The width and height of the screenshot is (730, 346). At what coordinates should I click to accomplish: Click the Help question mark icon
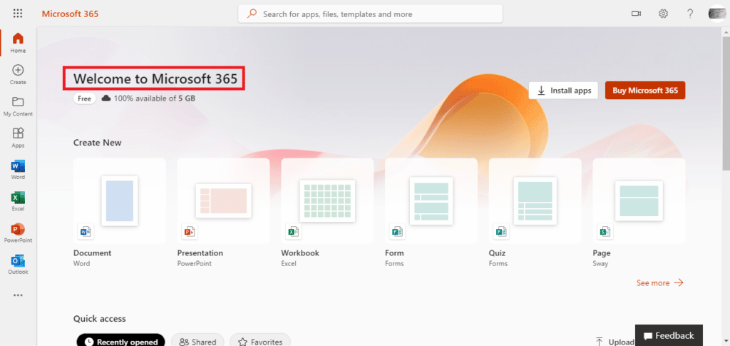(x=689, y=14)
